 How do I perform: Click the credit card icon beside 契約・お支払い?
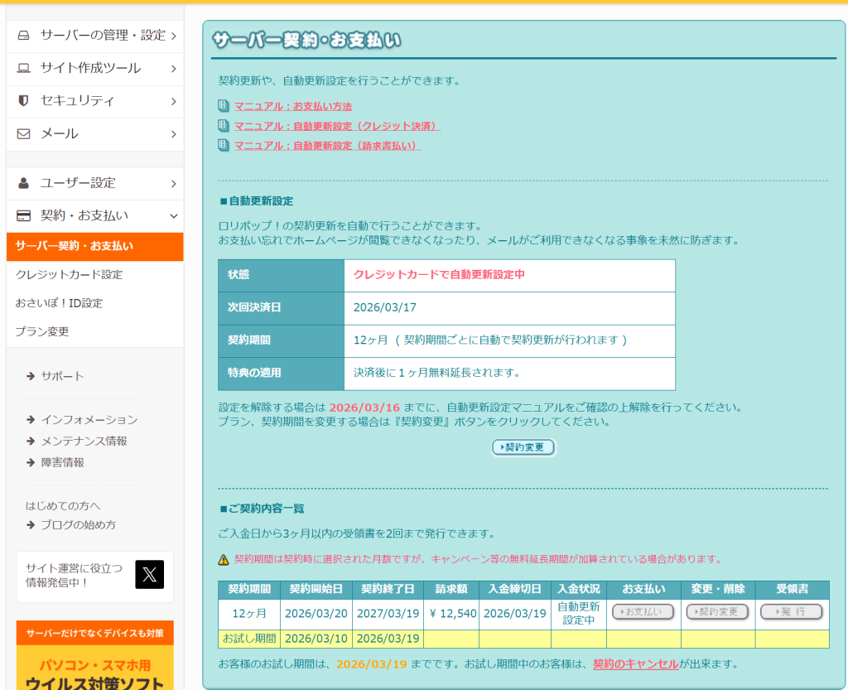pos(24,215)
